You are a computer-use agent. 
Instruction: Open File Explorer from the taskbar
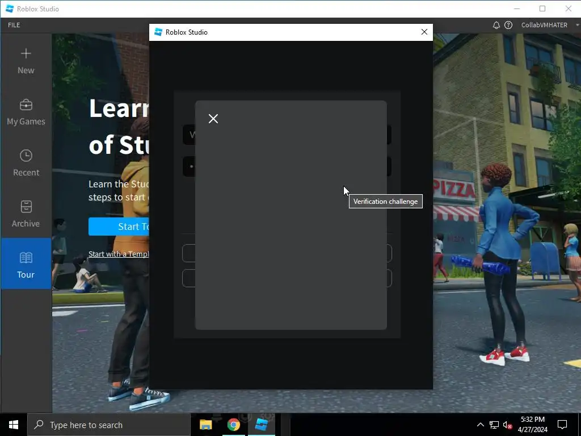(x=205, y=425)
